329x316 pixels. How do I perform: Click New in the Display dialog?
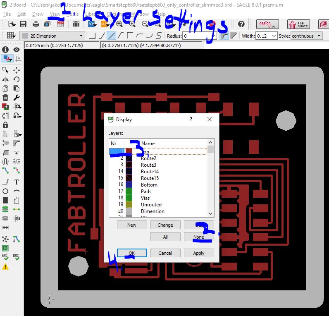click(132, 225)
